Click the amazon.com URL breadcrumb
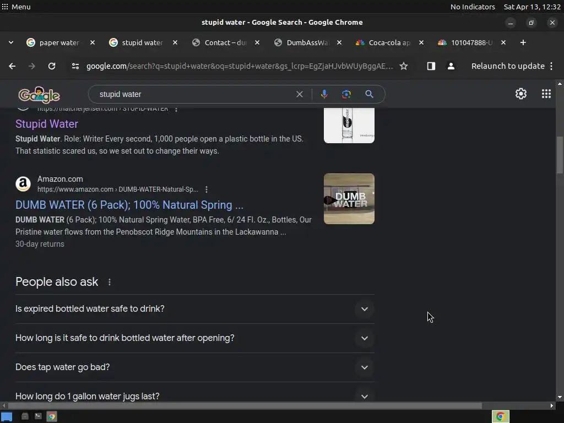The image size is (564, 423). point(118,189)
